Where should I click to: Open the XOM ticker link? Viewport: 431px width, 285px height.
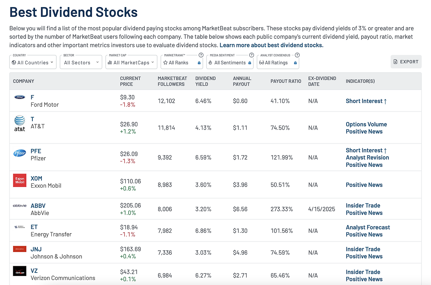point(36,178)
